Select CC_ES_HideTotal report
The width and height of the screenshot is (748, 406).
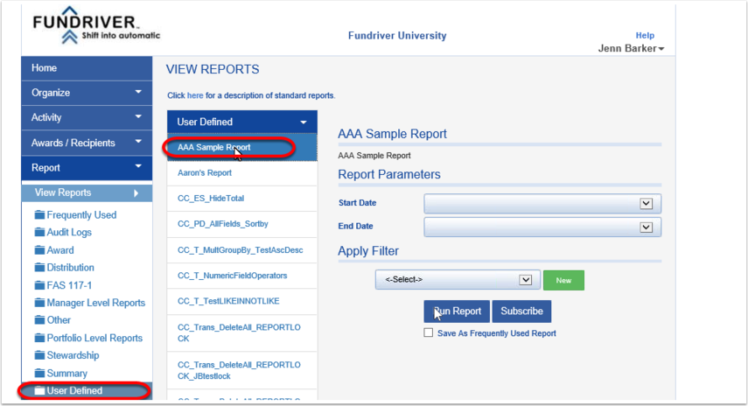point(242,199)
